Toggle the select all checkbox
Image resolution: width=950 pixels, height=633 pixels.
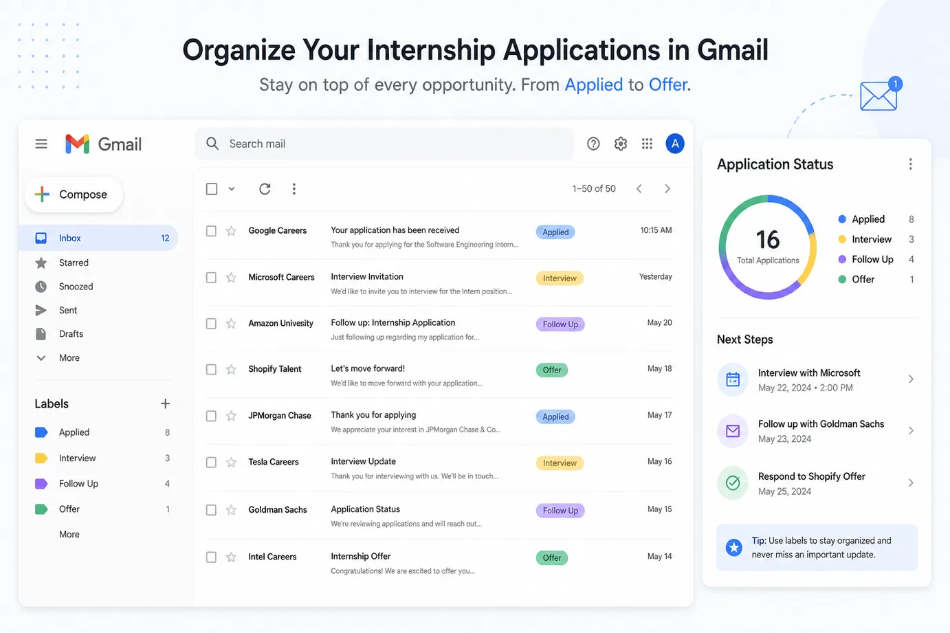click(x=212, y=188)
